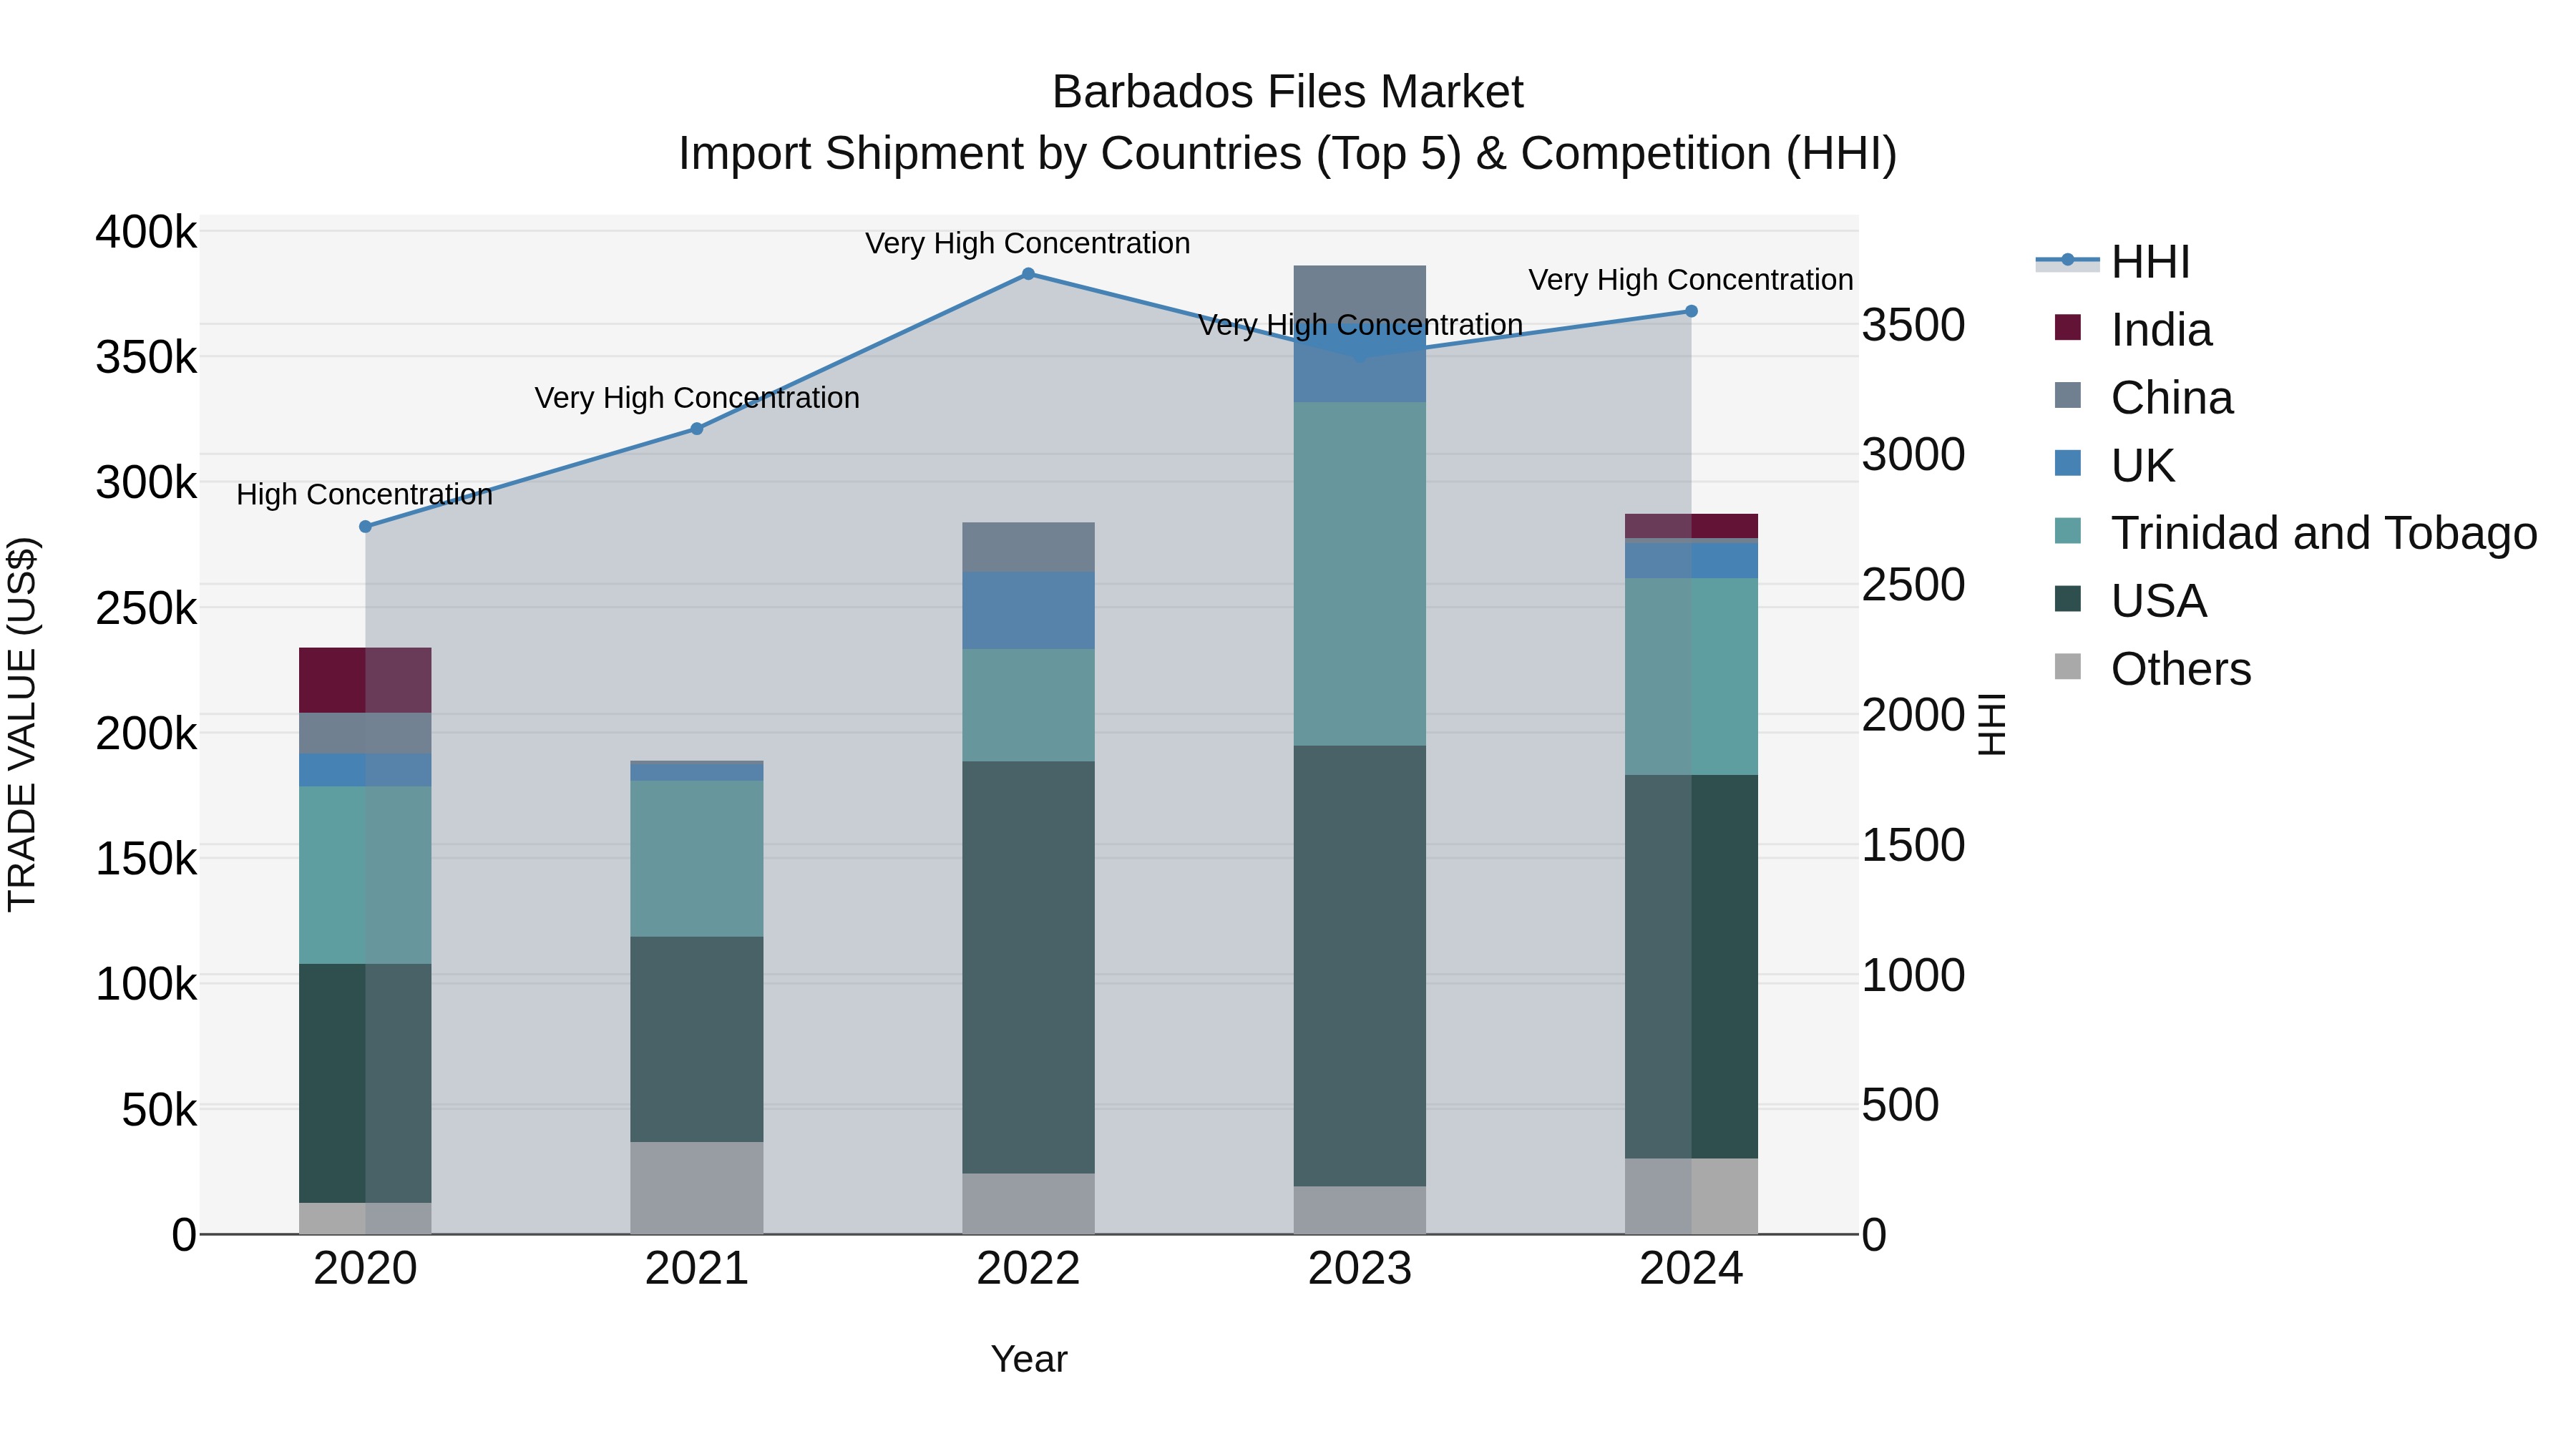Select the 2021 HHI data point

[x=697, y=429]
